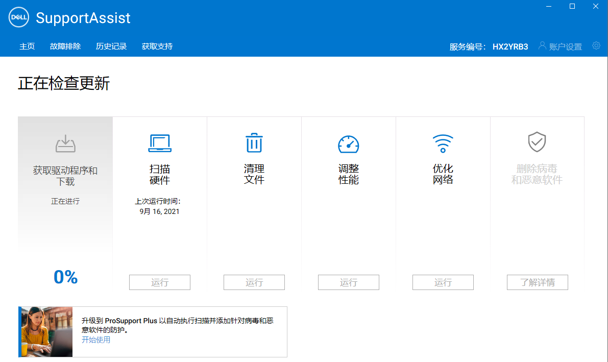Run the 调整性能 performance tuning
The image size is (608, 362).
point(349,282)
